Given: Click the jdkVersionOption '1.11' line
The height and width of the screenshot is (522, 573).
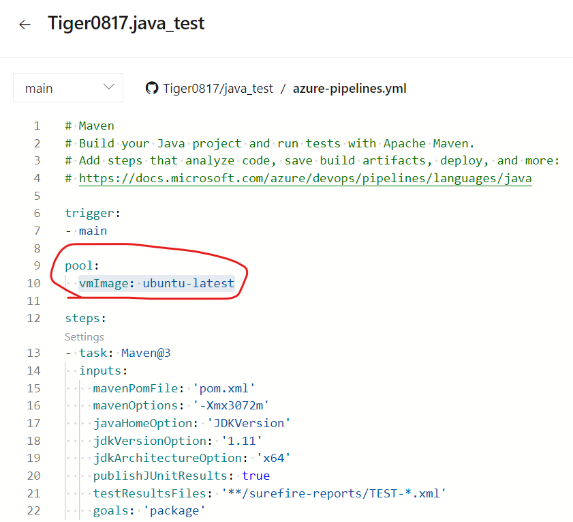Looking at the screenshot, I should pos(178,441).
